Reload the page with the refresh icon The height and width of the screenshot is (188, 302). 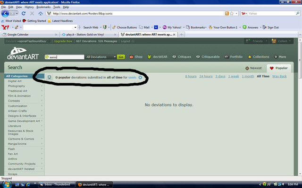pos(24,14)
